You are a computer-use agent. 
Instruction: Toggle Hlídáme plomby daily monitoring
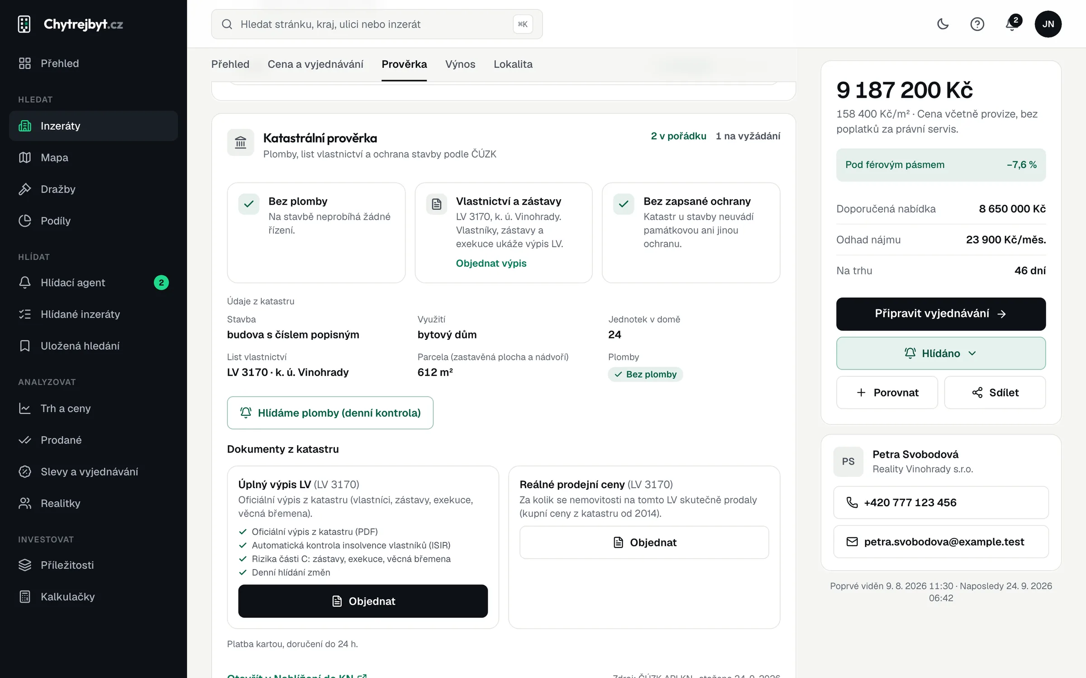(330, 413)
